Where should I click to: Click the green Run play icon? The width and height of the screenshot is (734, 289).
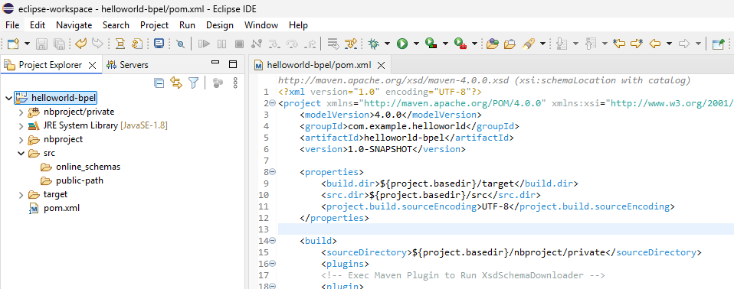point(402,44)
